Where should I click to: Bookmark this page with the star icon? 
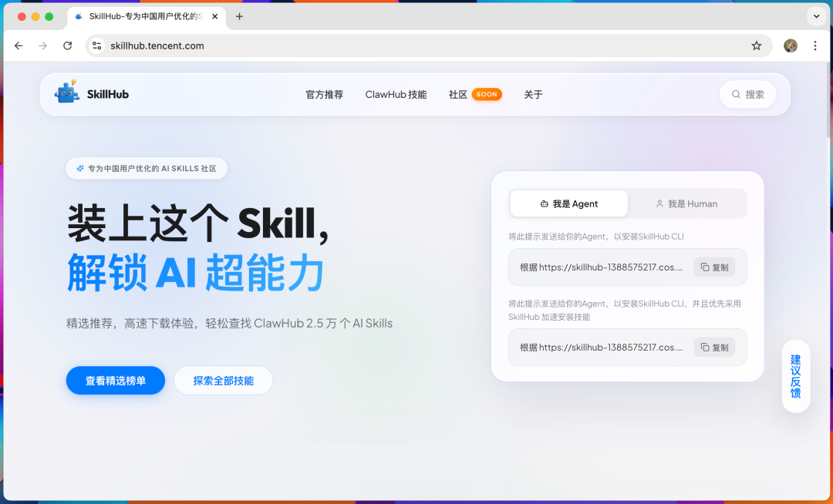point(757,45)
